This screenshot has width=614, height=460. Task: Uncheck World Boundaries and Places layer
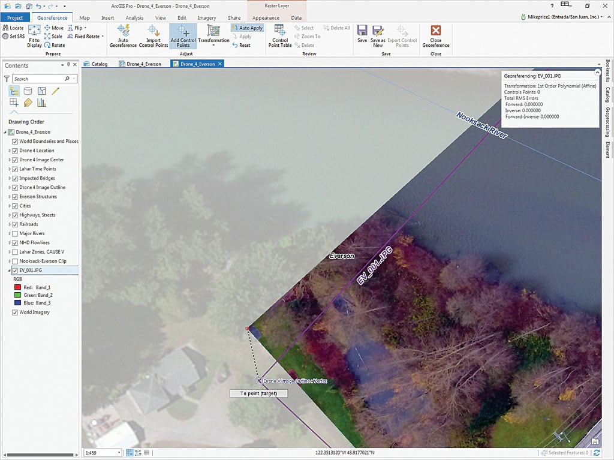(x=15, y=142)
